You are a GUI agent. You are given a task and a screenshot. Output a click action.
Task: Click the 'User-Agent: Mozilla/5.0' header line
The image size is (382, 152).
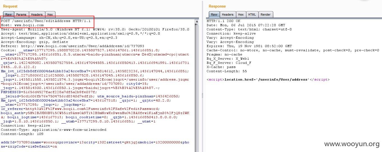tap(95, 29)
